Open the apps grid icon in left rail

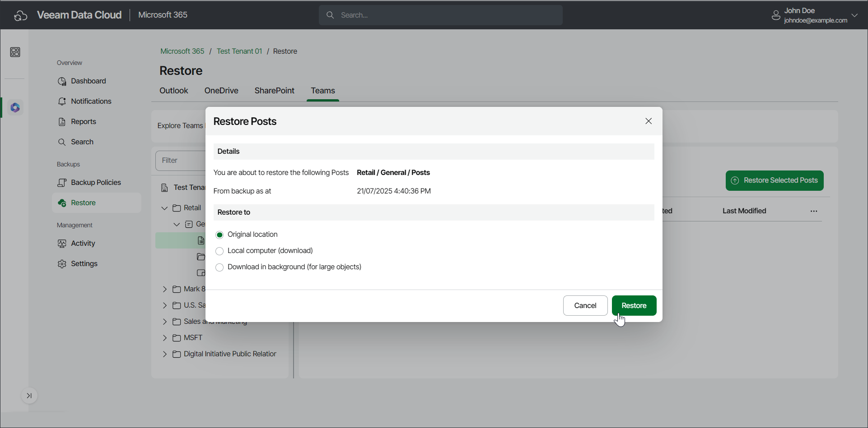(x=15, y=52)
